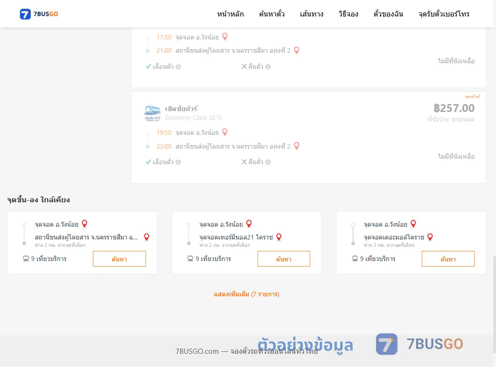Image resolution: width=496 pixels, height=367 pixels.
Task: Open the หน้าหลัก menu item
Action: point(230,14)
